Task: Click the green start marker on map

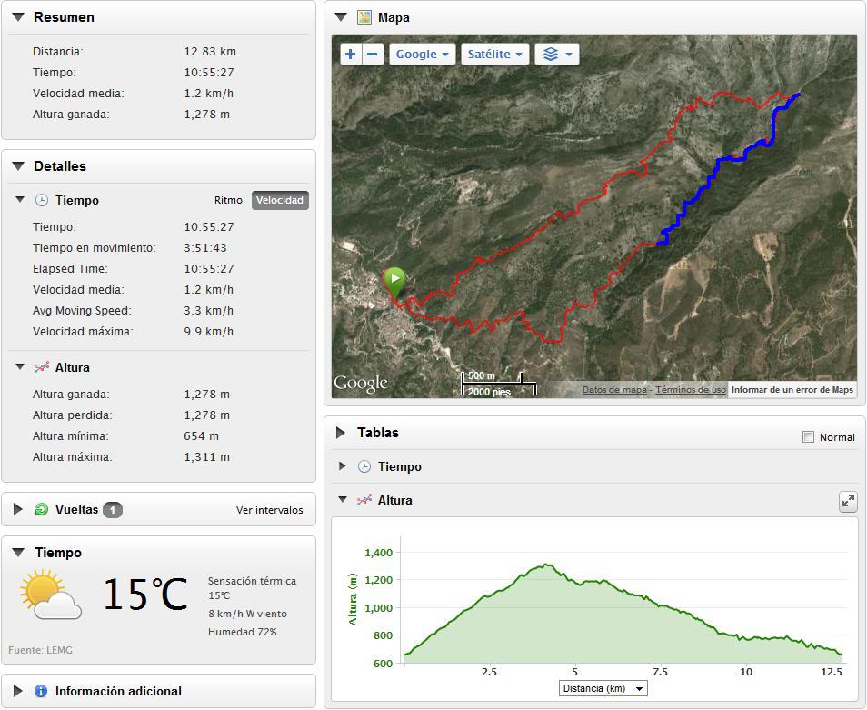Action: (x=394, y=284)
